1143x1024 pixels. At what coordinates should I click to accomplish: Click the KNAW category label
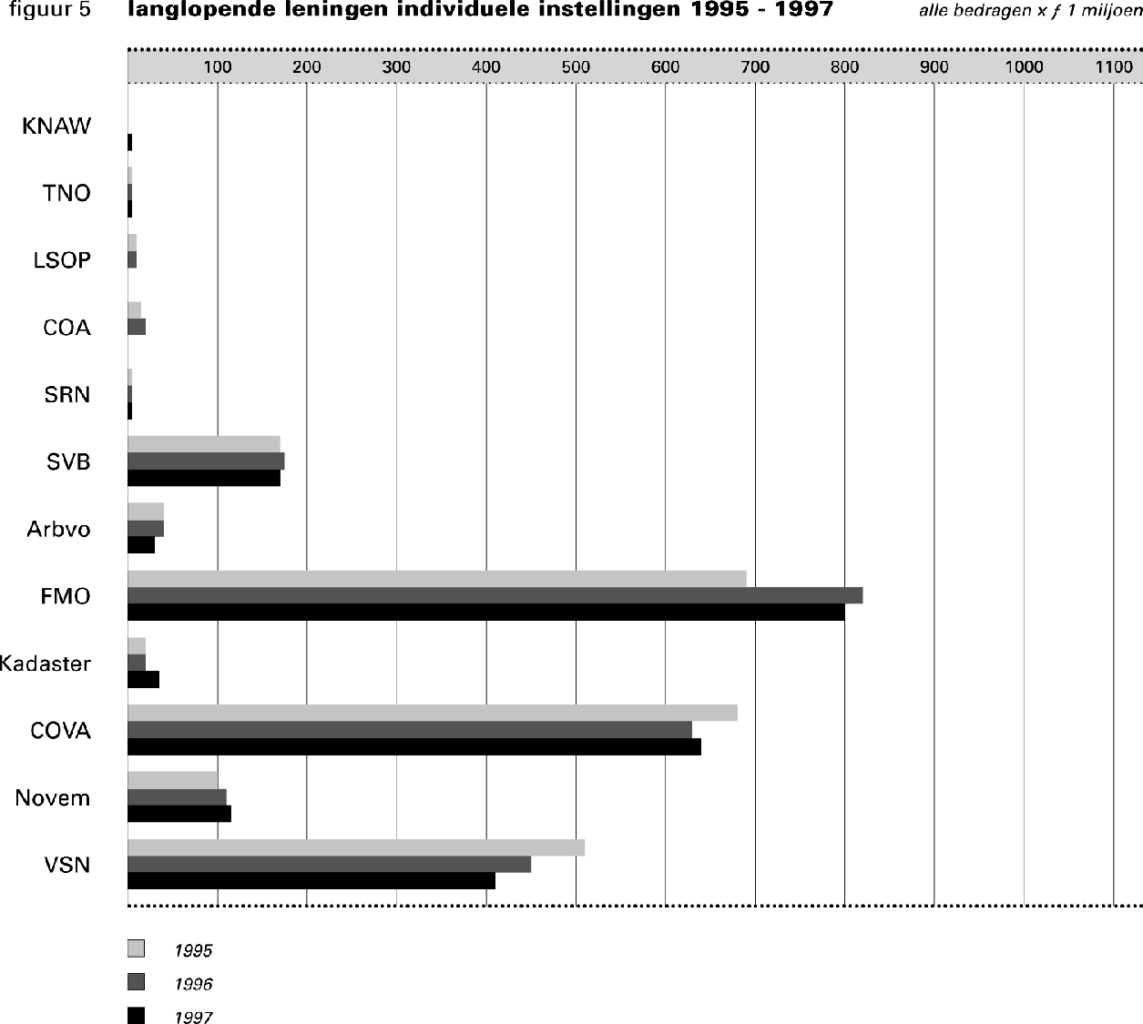click(x=56, y=127)
